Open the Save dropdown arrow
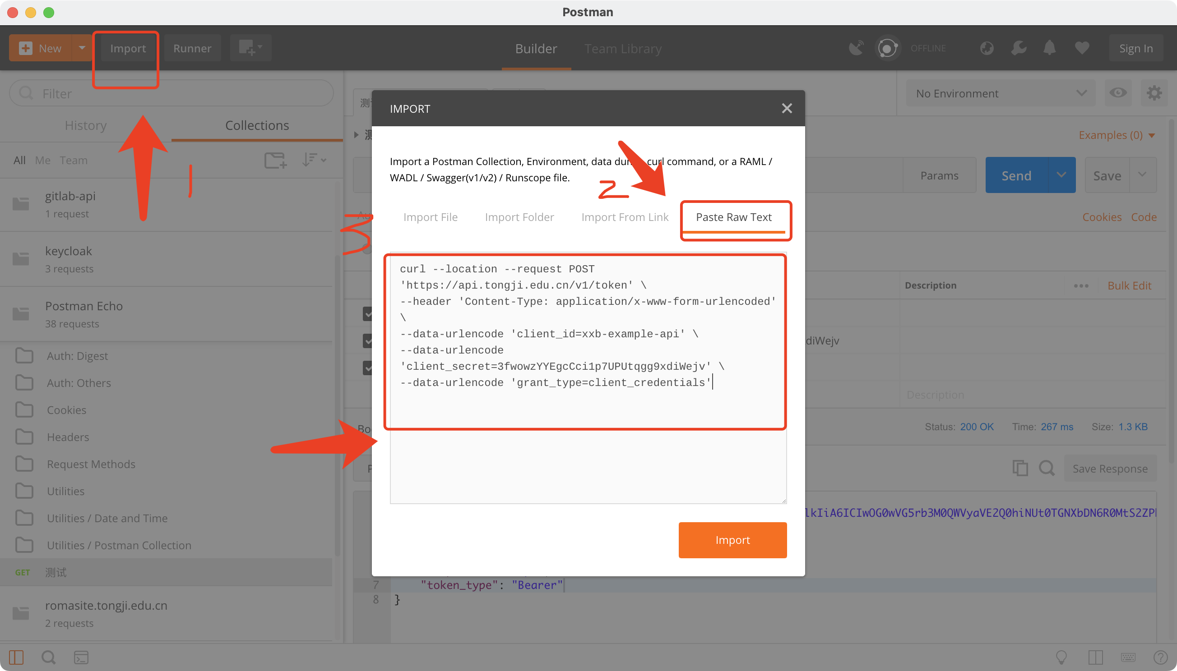This screenshot has height=671, width=1177. [x=1142, y=175]
